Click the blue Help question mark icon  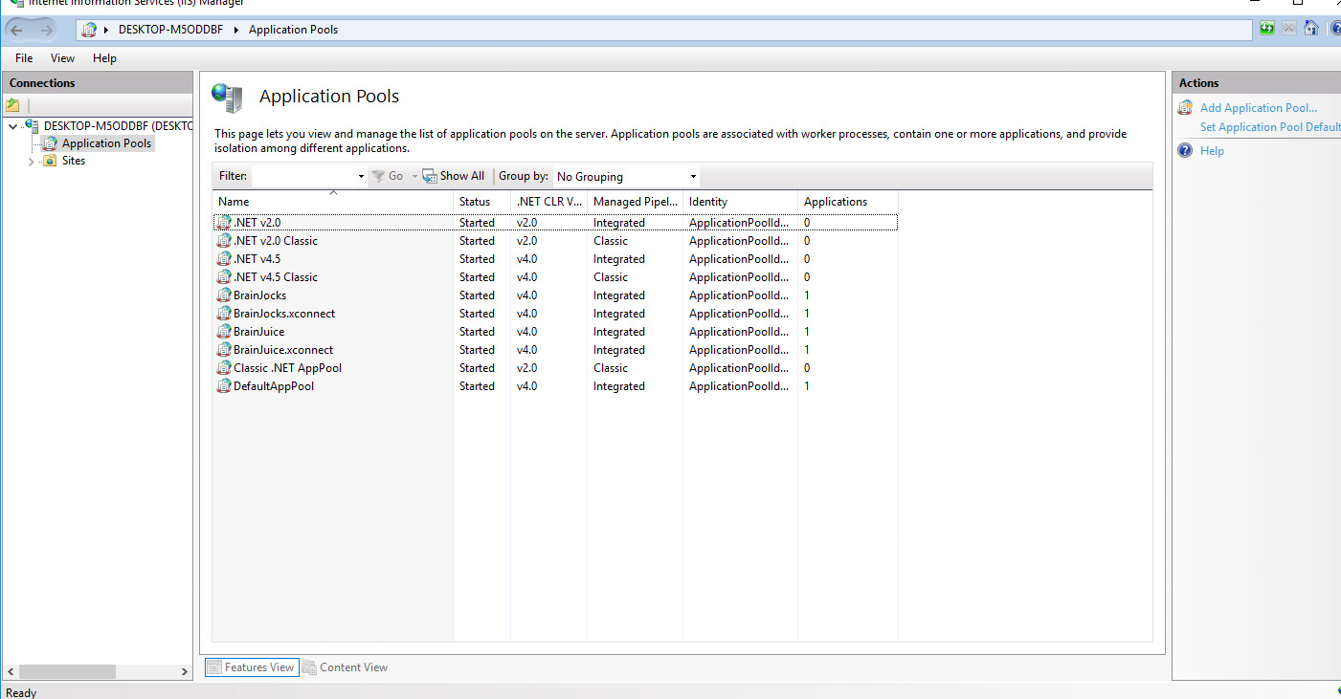pyautogui.click(x=1185, y=150)
